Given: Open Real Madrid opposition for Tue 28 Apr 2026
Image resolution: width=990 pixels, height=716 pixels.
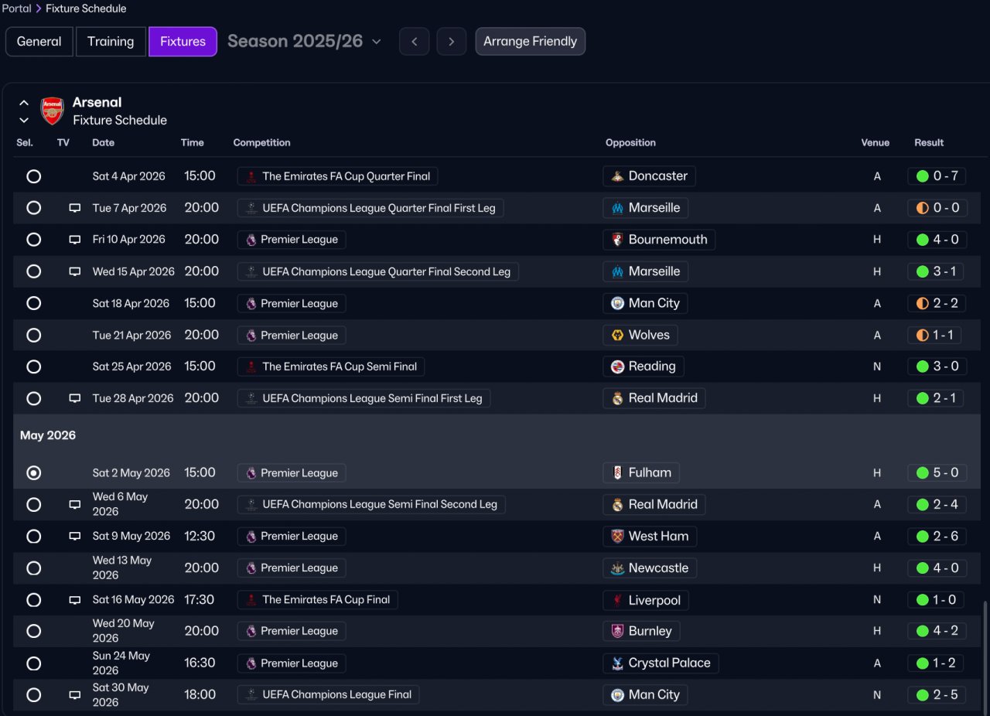Looking at the screenshot, I should (x=654, y=398).
